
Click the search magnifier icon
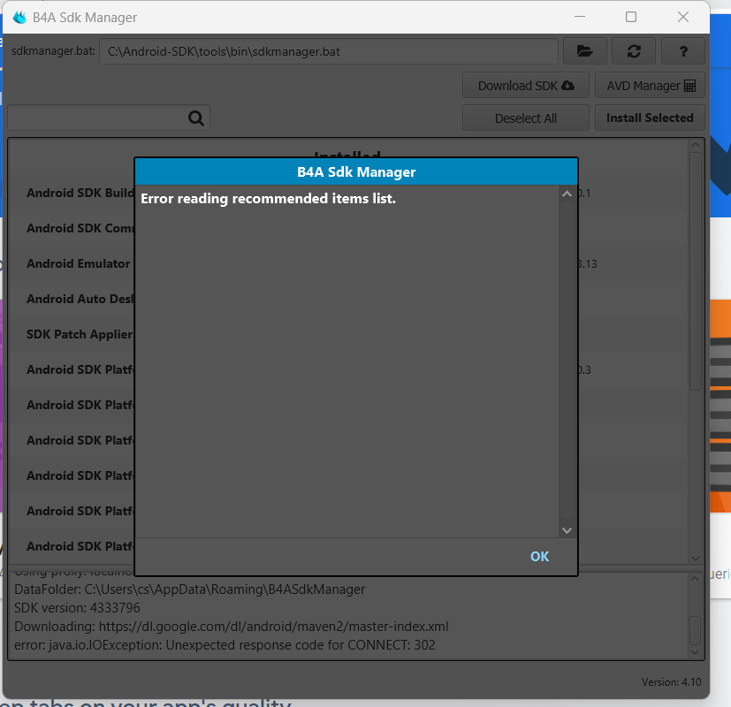coord(196,118)
